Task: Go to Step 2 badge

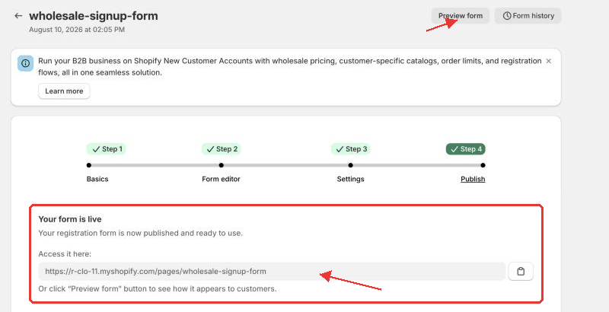Action: [x=221, y=149]
